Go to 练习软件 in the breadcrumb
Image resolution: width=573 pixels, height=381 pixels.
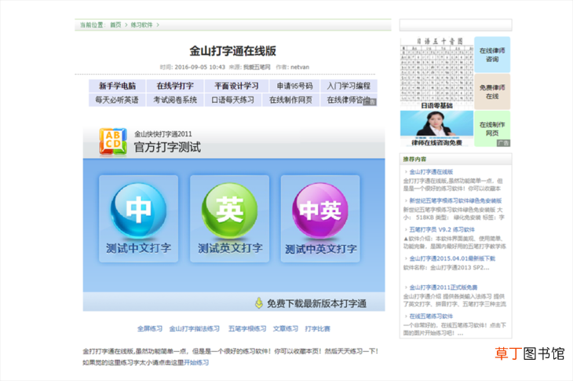141,25
